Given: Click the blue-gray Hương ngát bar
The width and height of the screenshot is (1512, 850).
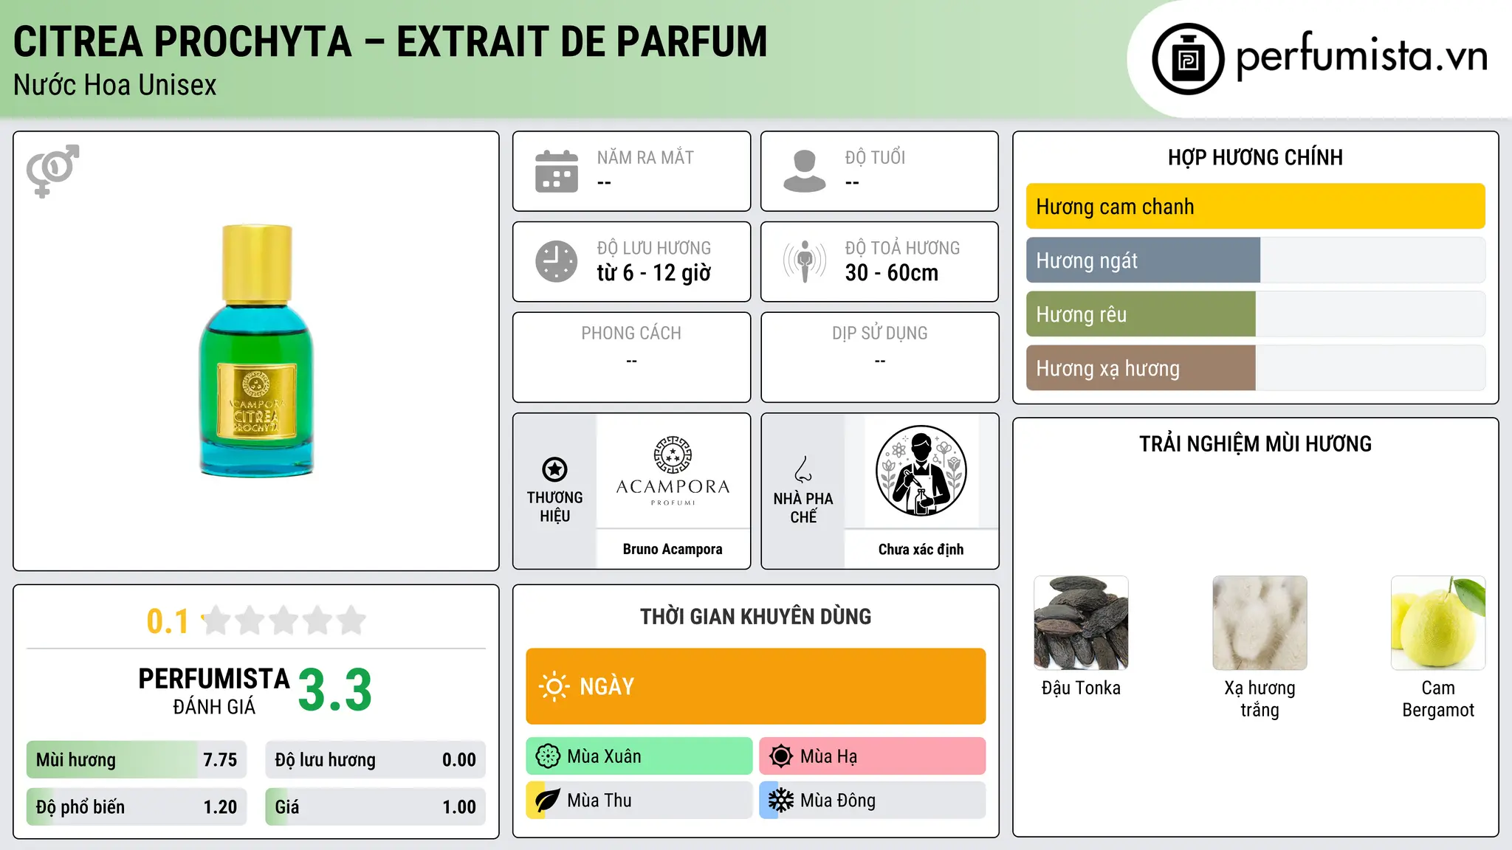Looking at the screenshot, I should point(1143,260).
